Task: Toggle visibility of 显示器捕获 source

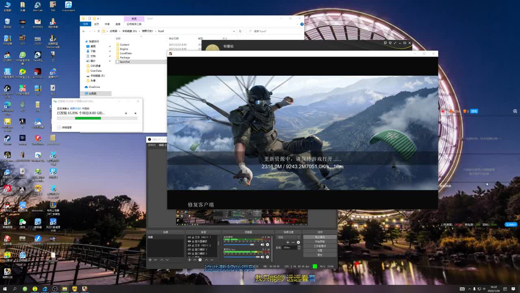Action: pyautogui.click(x=189, y=241)
